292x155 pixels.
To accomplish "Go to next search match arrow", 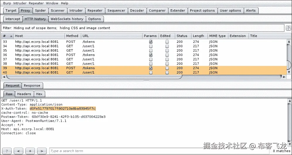I will pyautogui.click(x=42, y=151).
